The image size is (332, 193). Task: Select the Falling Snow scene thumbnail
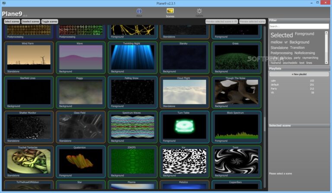pyautogui.click(x=133, y=92)
